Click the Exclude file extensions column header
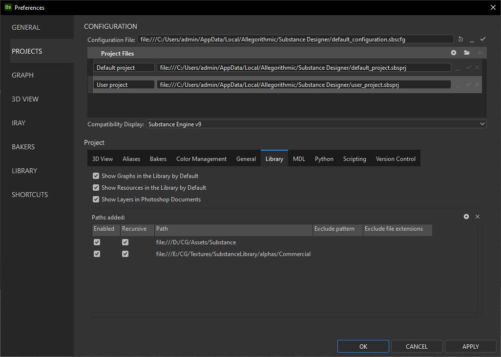 (398, 230)
